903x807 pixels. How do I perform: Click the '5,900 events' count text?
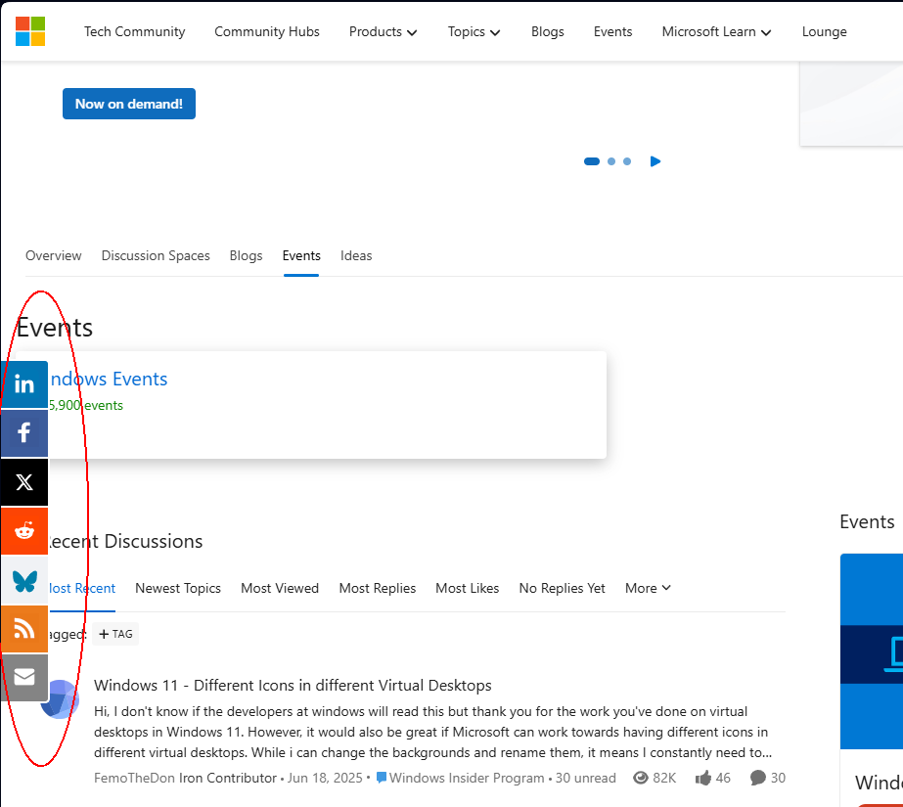pyautogui.click(x=86, y=405)
